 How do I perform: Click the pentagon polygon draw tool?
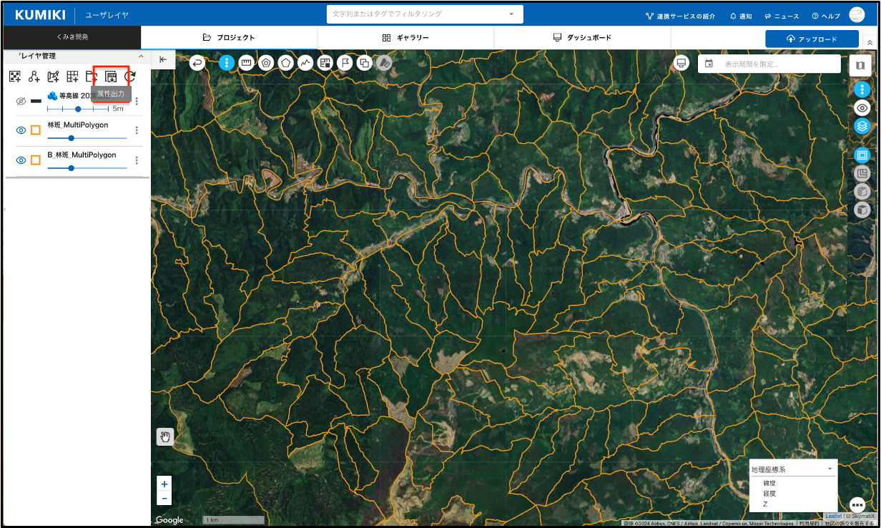tap(286, 63)
